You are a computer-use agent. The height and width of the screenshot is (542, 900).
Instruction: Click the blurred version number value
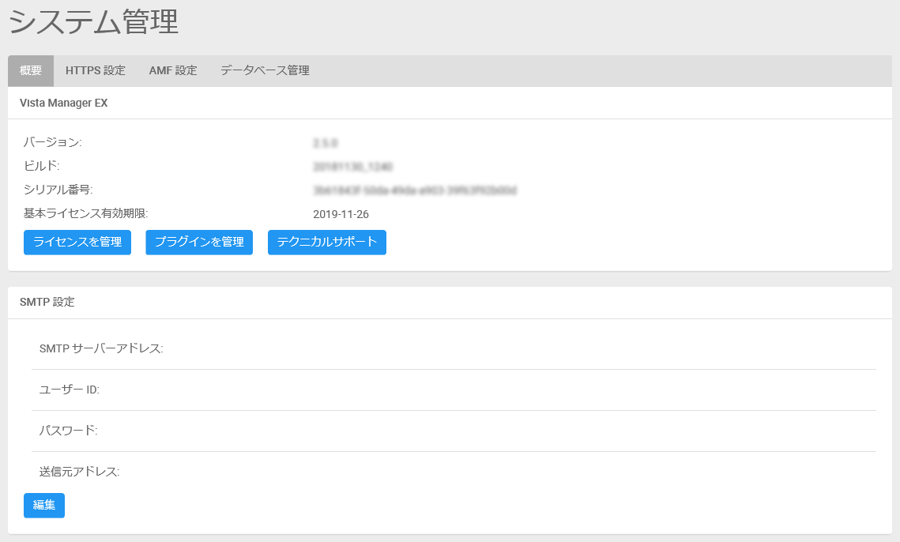pyautogui.click(x=325, y=143)
